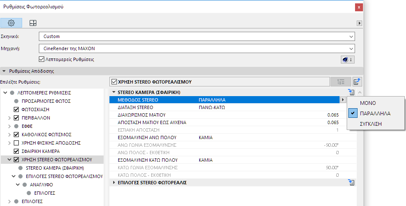
Task: Select ΠΡΟΣΑΡΜΟΓΕΣ ΦΩΤΟΣ in the tree
Action: [x=46, y=101]
